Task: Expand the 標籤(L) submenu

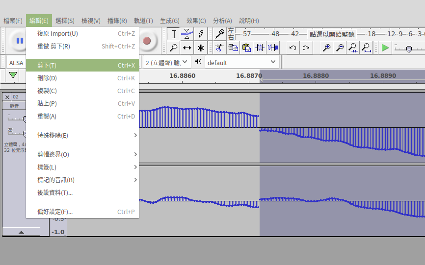Action: point(82,167)
